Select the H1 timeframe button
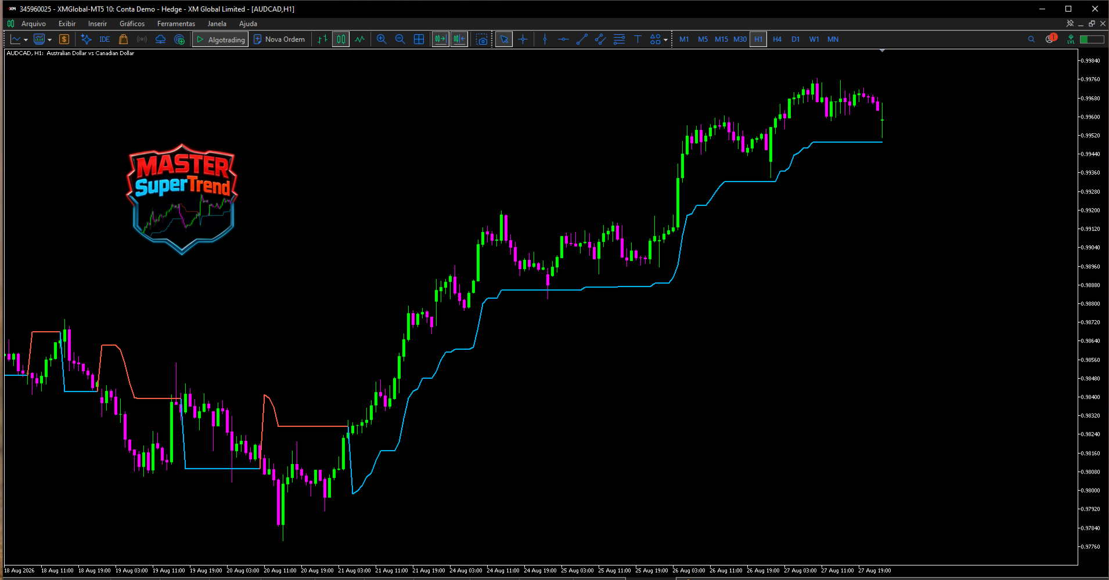This screenshot has height=580, width=1109. click(758, 39)
